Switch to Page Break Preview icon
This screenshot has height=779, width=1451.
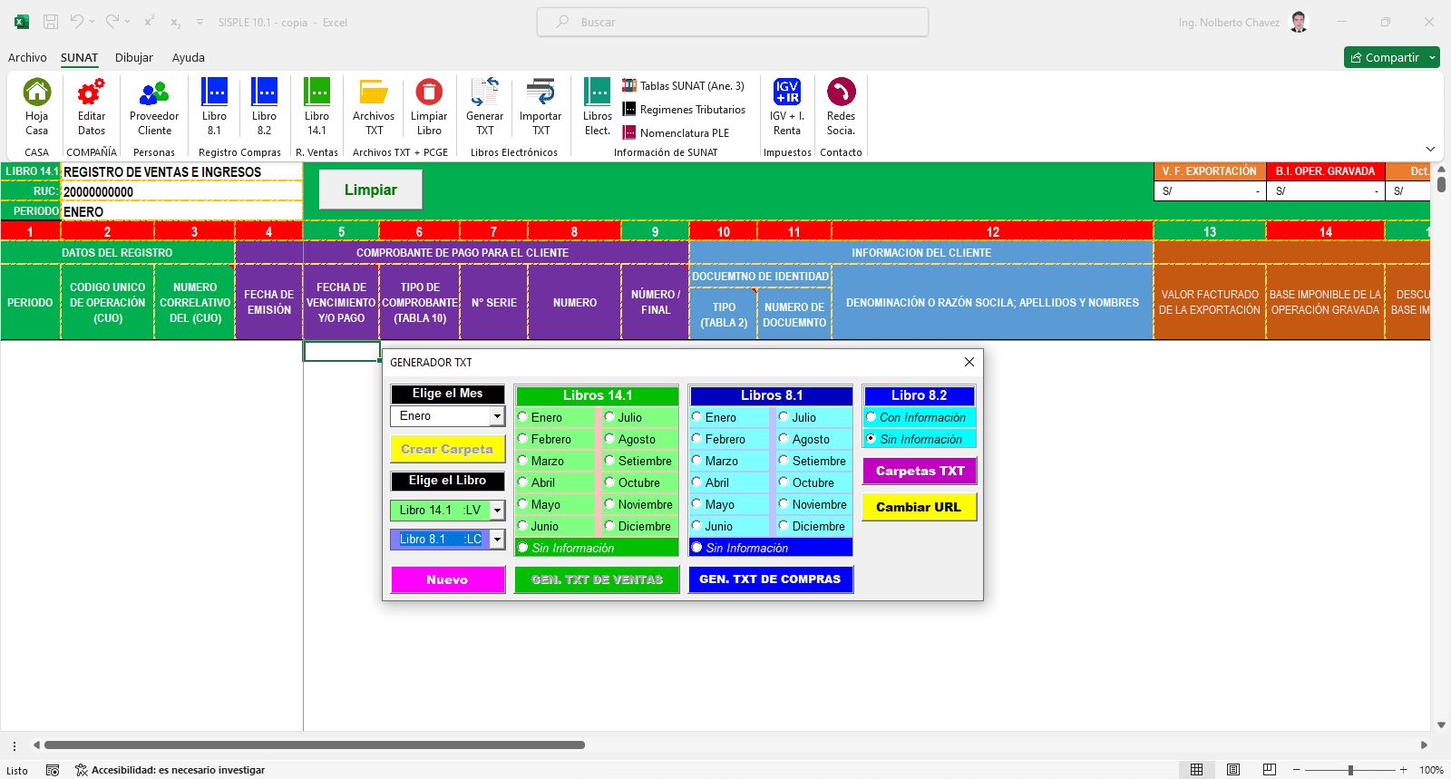point(1270,770)
